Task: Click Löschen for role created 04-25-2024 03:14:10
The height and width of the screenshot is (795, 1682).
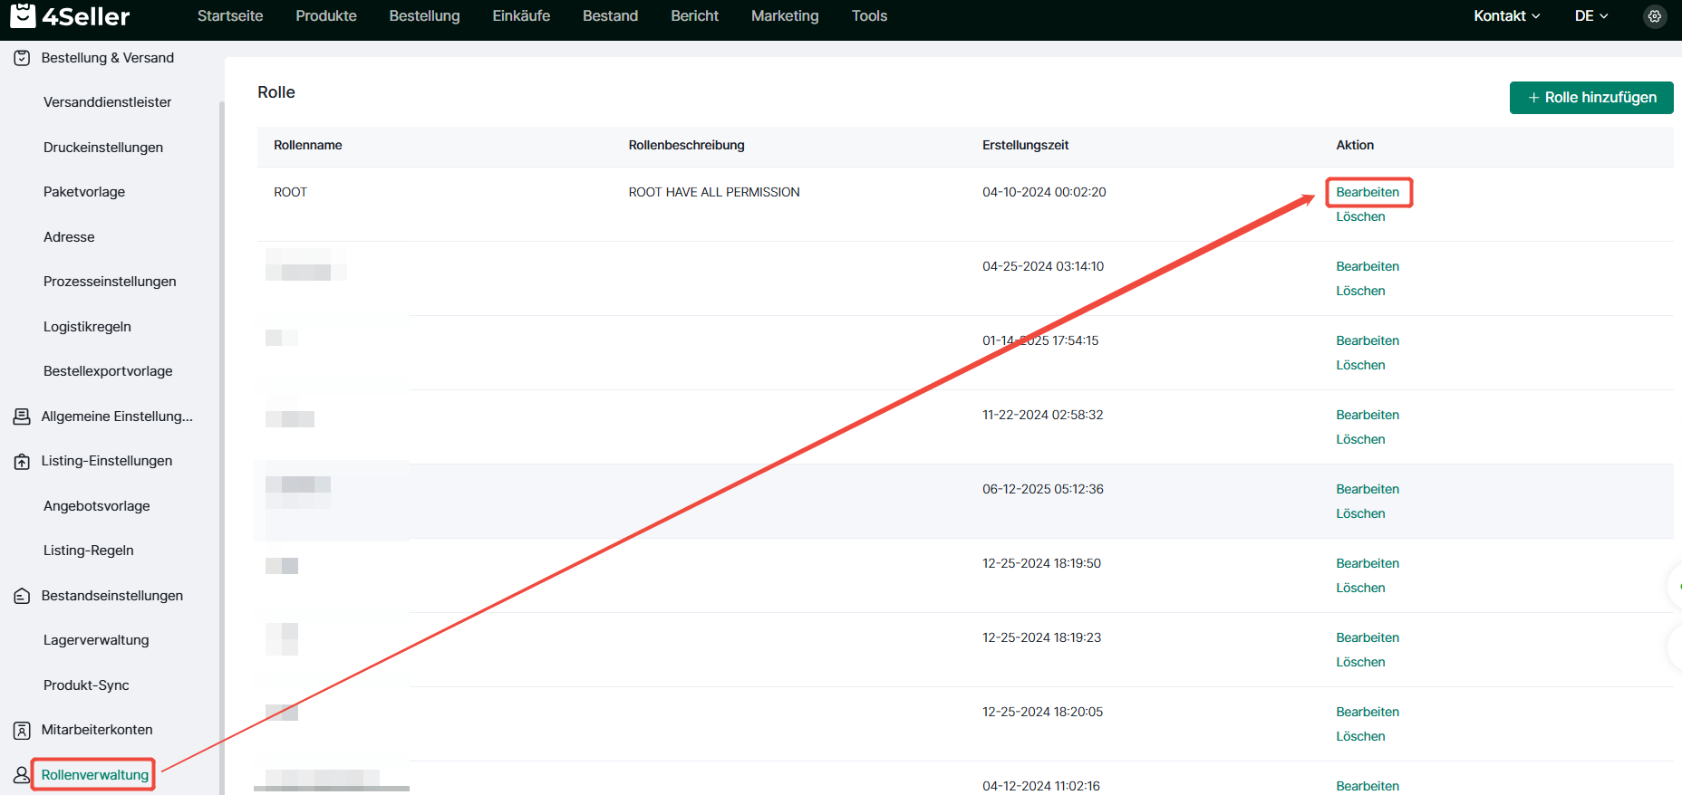Action: [1360, 291]
